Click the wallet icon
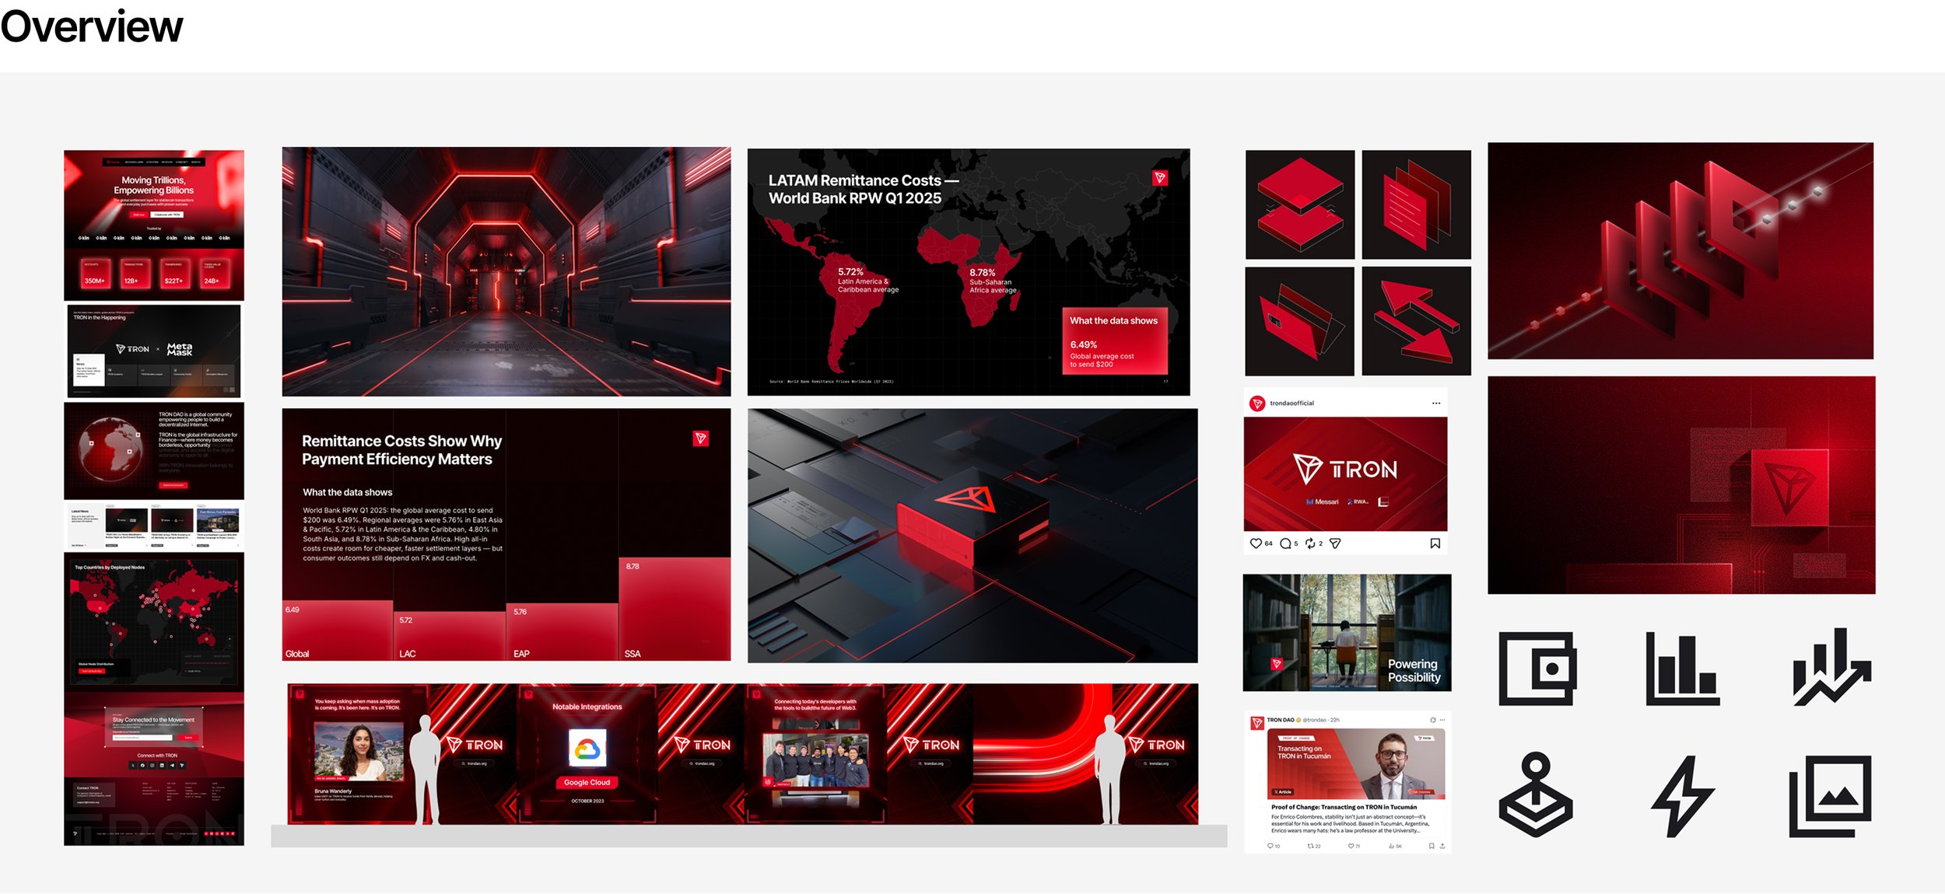 coord(1537,669)
